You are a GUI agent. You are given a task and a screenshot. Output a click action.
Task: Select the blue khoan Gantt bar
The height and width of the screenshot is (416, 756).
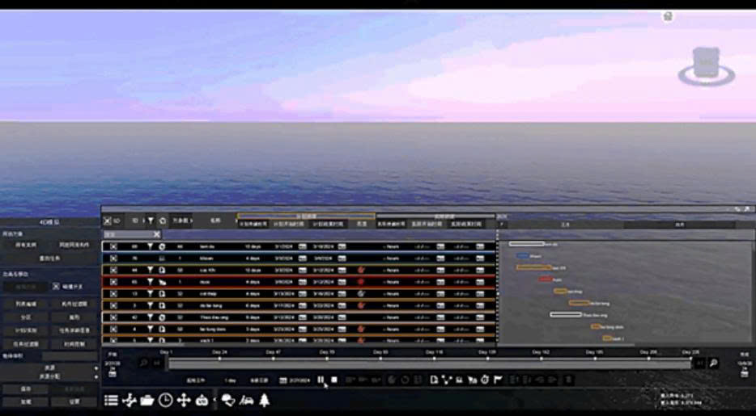(x=523, y=256)
